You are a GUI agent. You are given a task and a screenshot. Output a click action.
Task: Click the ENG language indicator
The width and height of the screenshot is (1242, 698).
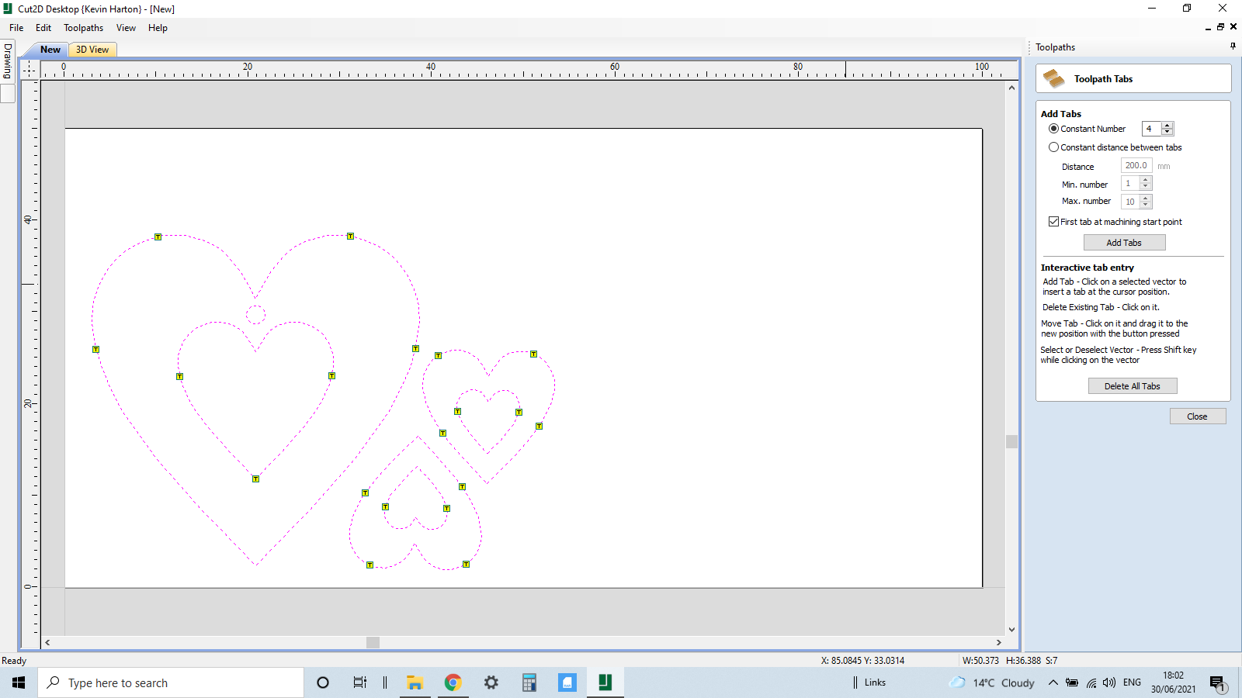point(1133,682)
